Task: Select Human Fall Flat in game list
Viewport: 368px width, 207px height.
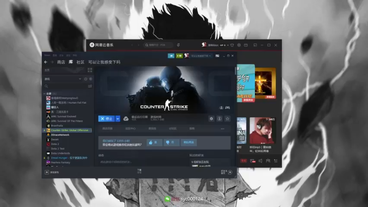Action: point(66,103)
